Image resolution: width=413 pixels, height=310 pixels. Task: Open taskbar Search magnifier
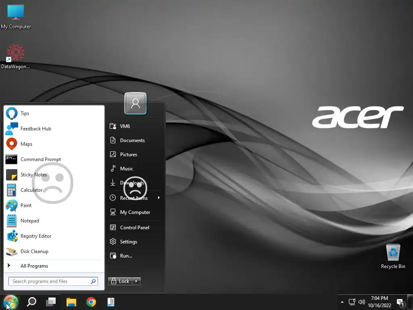(x=31, y=302)
